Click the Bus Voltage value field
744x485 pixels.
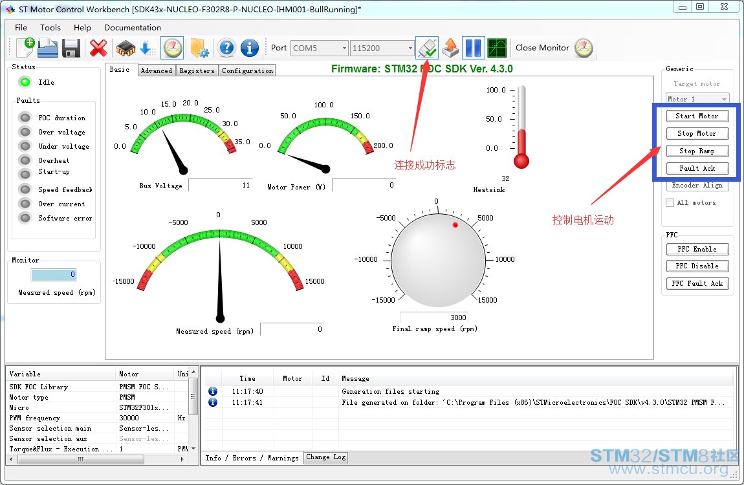click(220, 185)
